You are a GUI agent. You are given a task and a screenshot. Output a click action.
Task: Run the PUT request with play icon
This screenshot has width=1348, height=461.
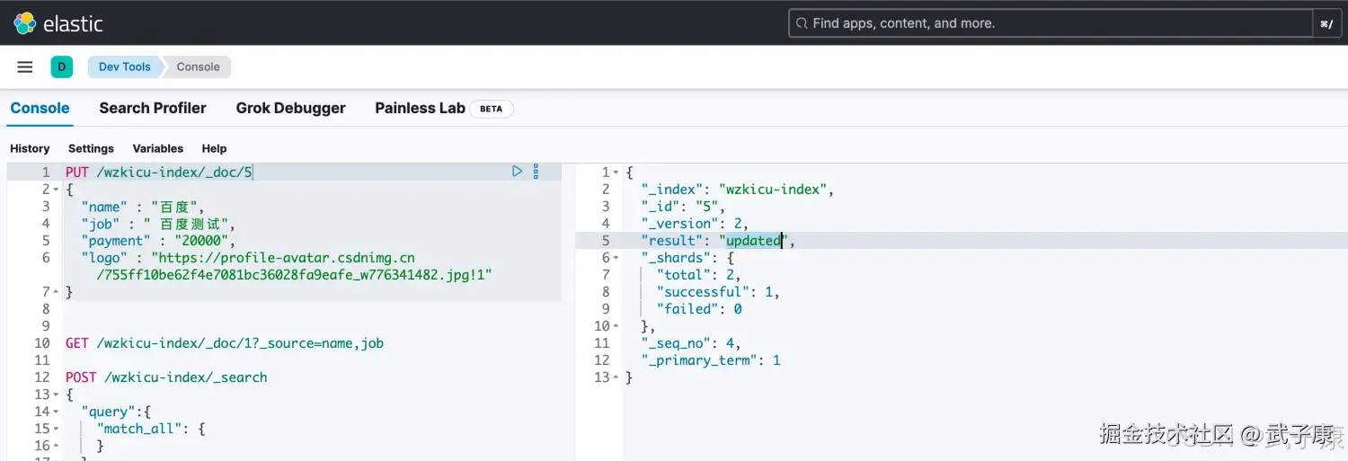tap(517, 171)
